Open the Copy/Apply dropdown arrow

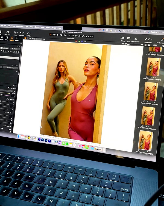point(152,39)
